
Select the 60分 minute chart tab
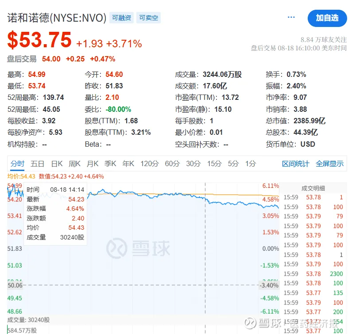[172, 164]
